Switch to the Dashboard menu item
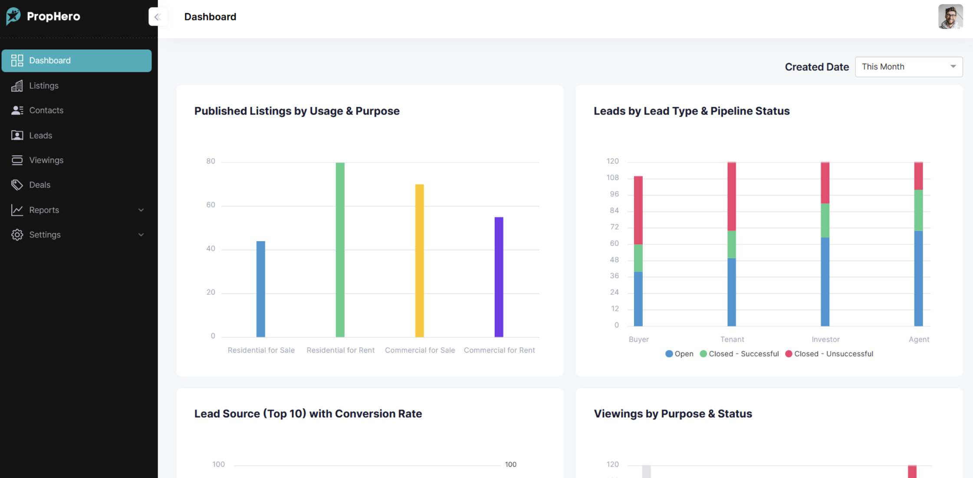Screen dimensions: 973x478 click(x=49, y=60)
